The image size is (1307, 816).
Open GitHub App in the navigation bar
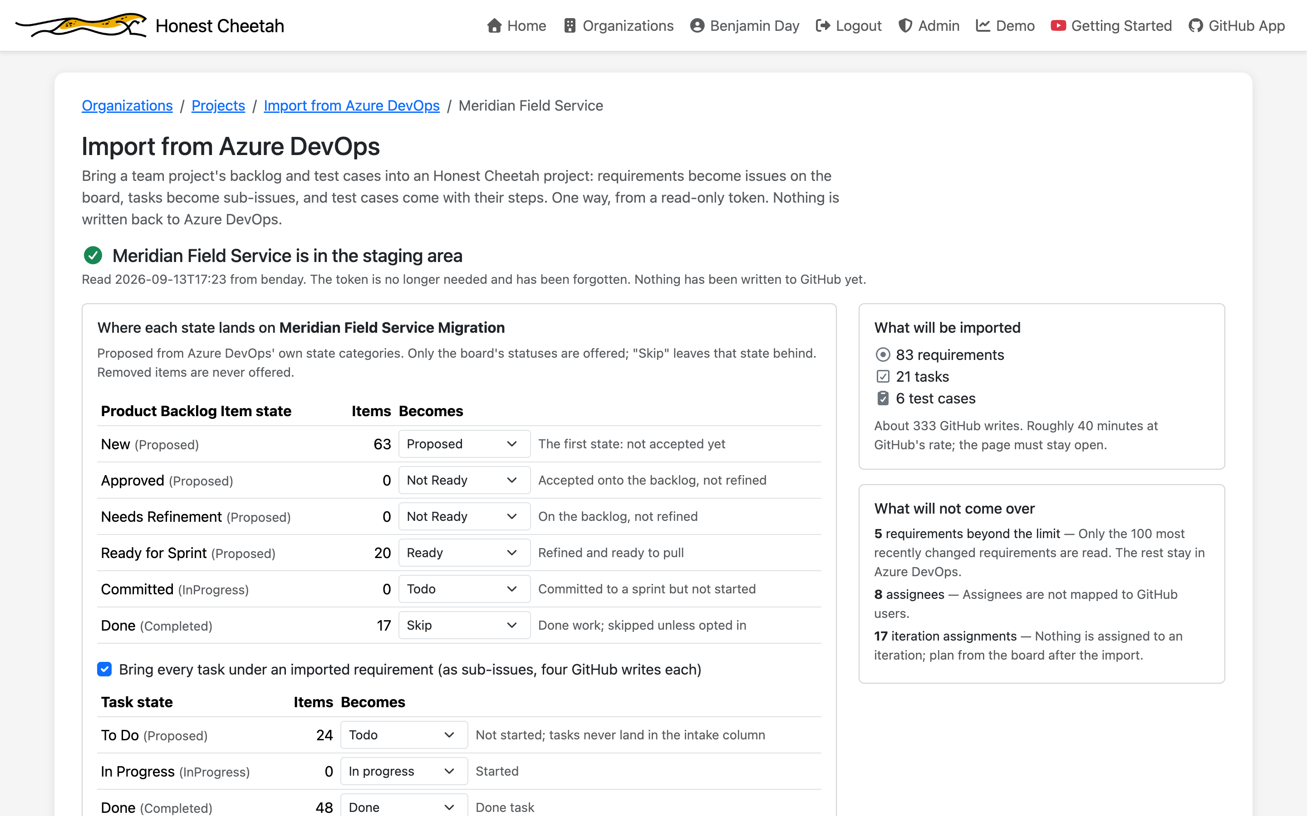(x=1237, y=26)
